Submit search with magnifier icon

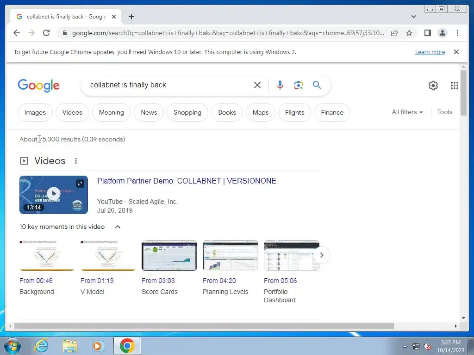317,85
